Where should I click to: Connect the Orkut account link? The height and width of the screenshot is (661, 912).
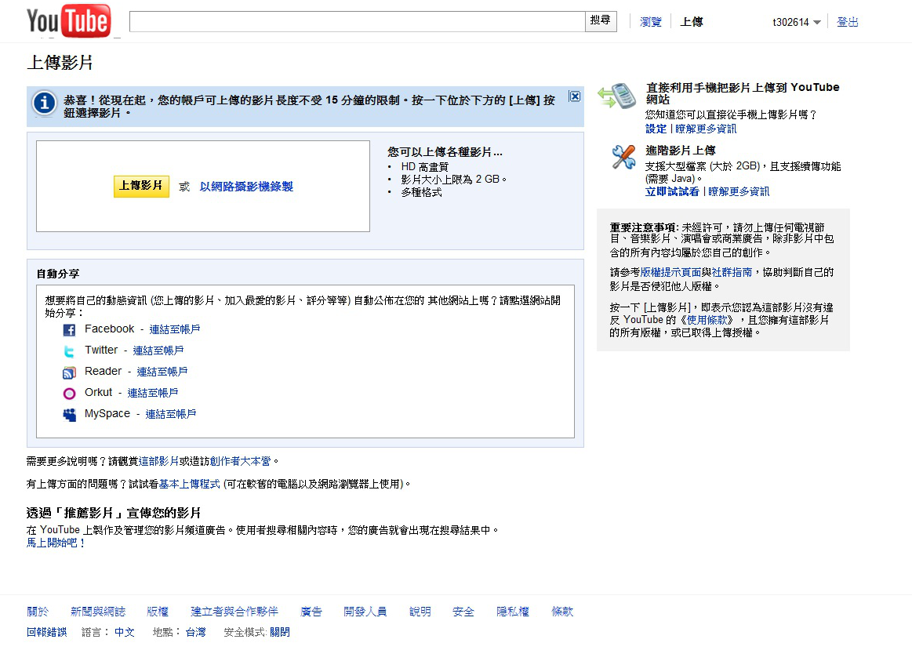point(153,393)
